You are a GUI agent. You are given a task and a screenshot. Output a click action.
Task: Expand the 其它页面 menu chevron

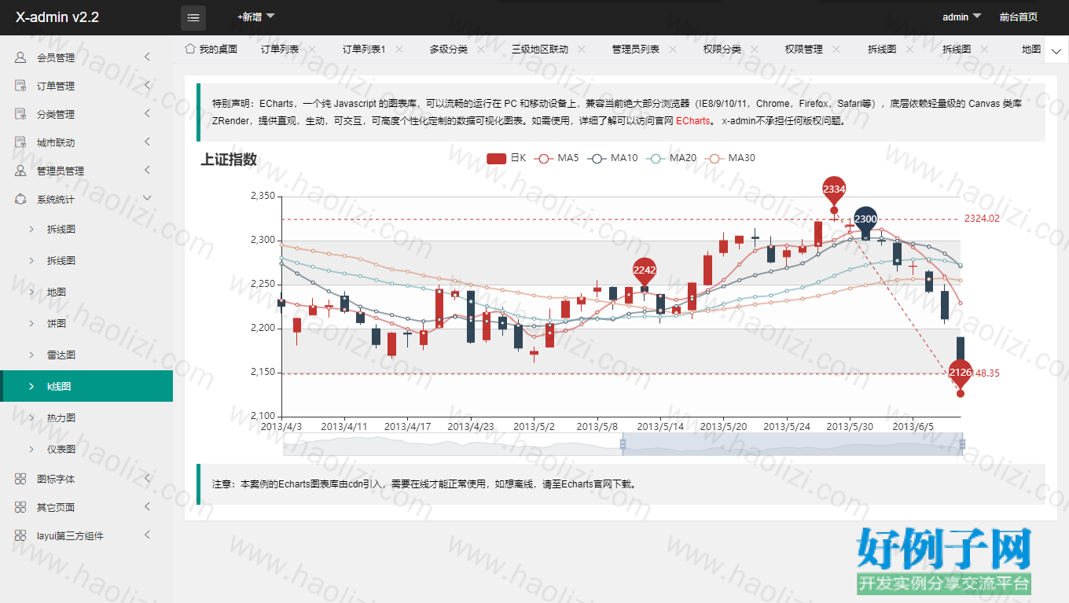(147, 507)
